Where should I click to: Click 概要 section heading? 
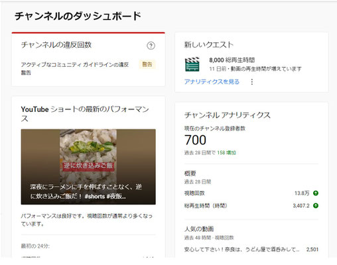(190, 174)
